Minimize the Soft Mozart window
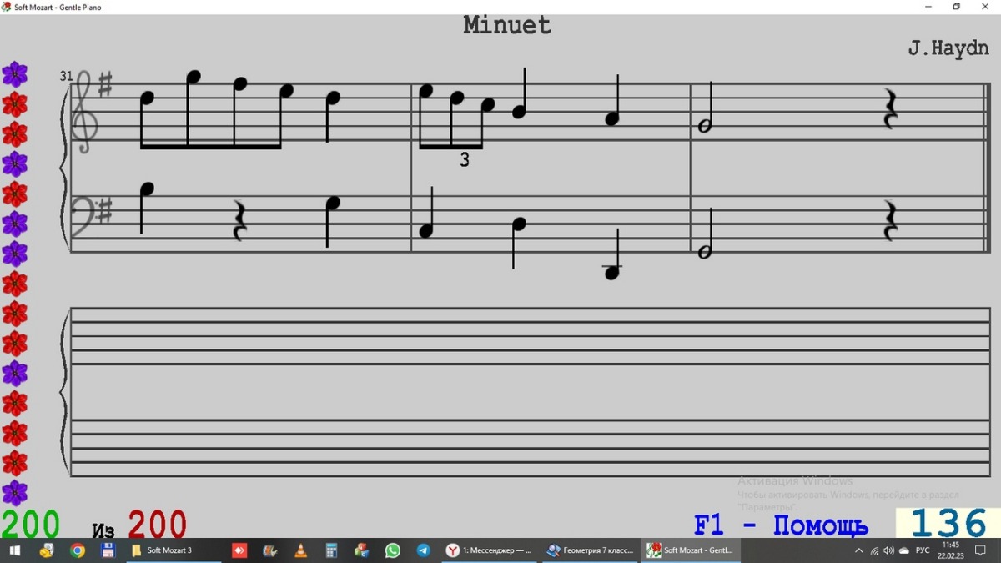The width and height of the screenshot is (1001, 563). [928, 7]
